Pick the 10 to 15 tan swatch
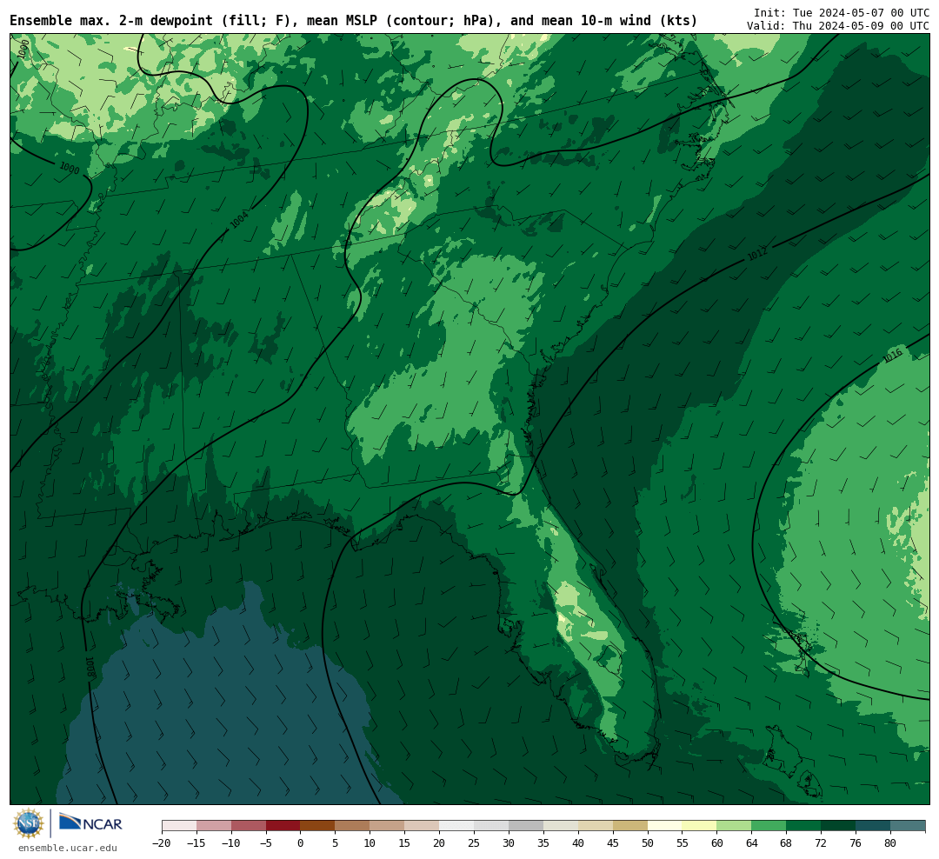 pyautogui.click(x=388, y=826)
